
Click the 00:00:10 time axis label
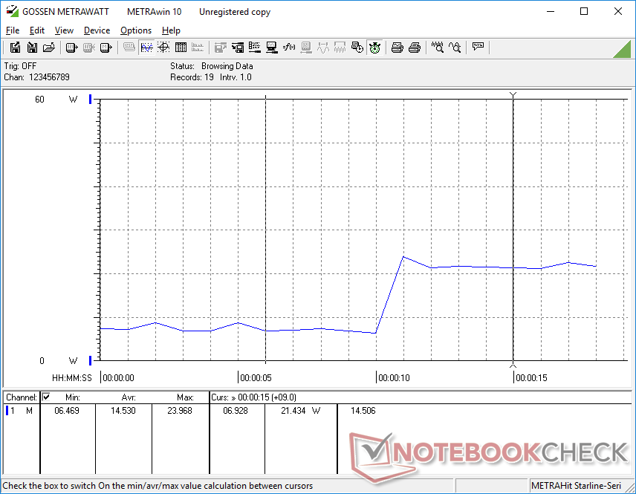tap(394, 377)
